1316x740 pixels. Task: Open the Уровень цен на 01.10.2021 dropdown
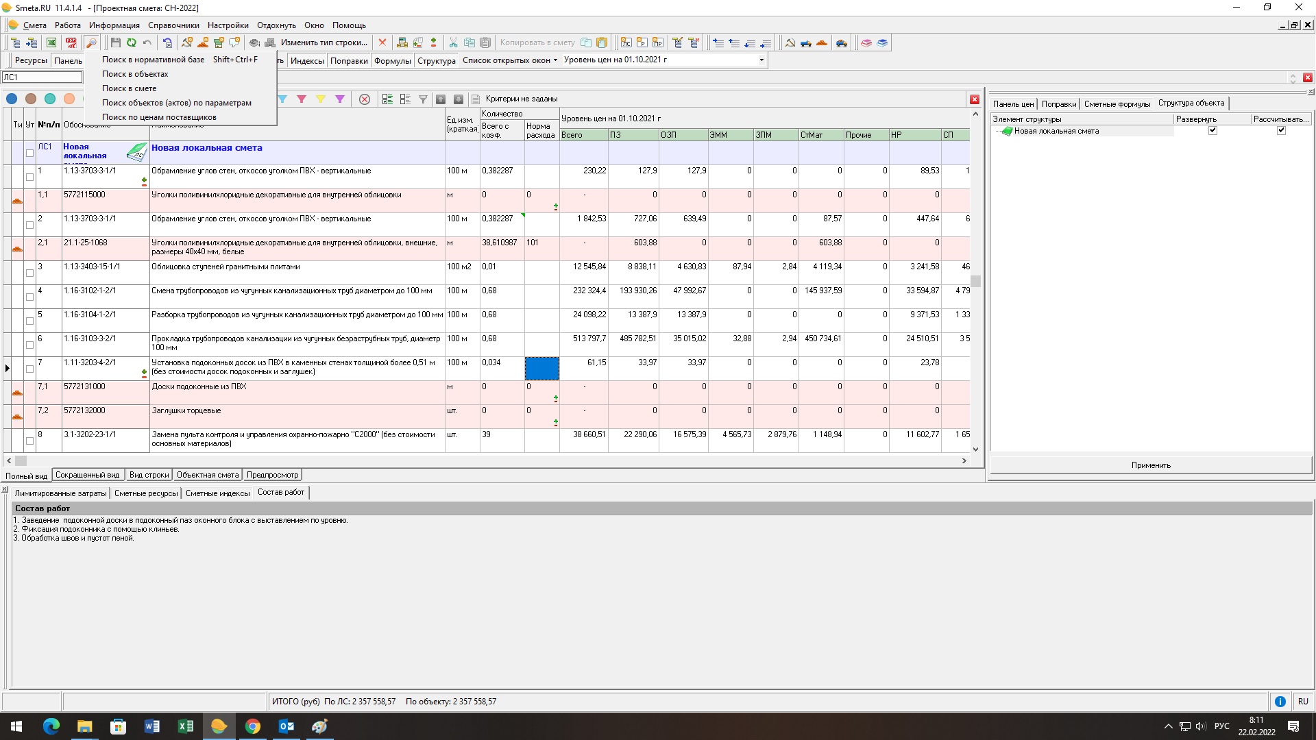(761, 60)
